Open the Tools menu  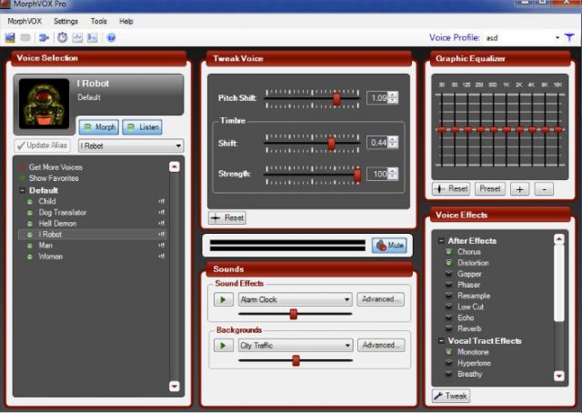pos(99,21)
